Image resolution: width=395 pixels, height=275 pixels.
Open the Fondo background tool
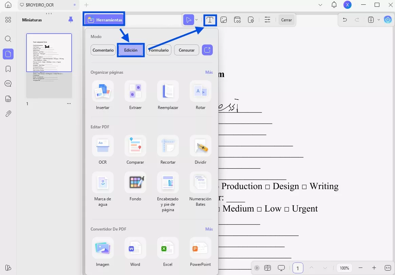click(x=135, y=187)
